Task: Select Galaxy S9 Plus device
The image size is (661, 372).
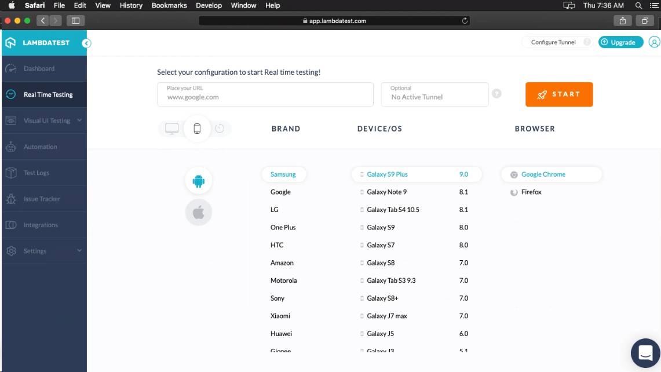Action: click(x=417, y=174)
